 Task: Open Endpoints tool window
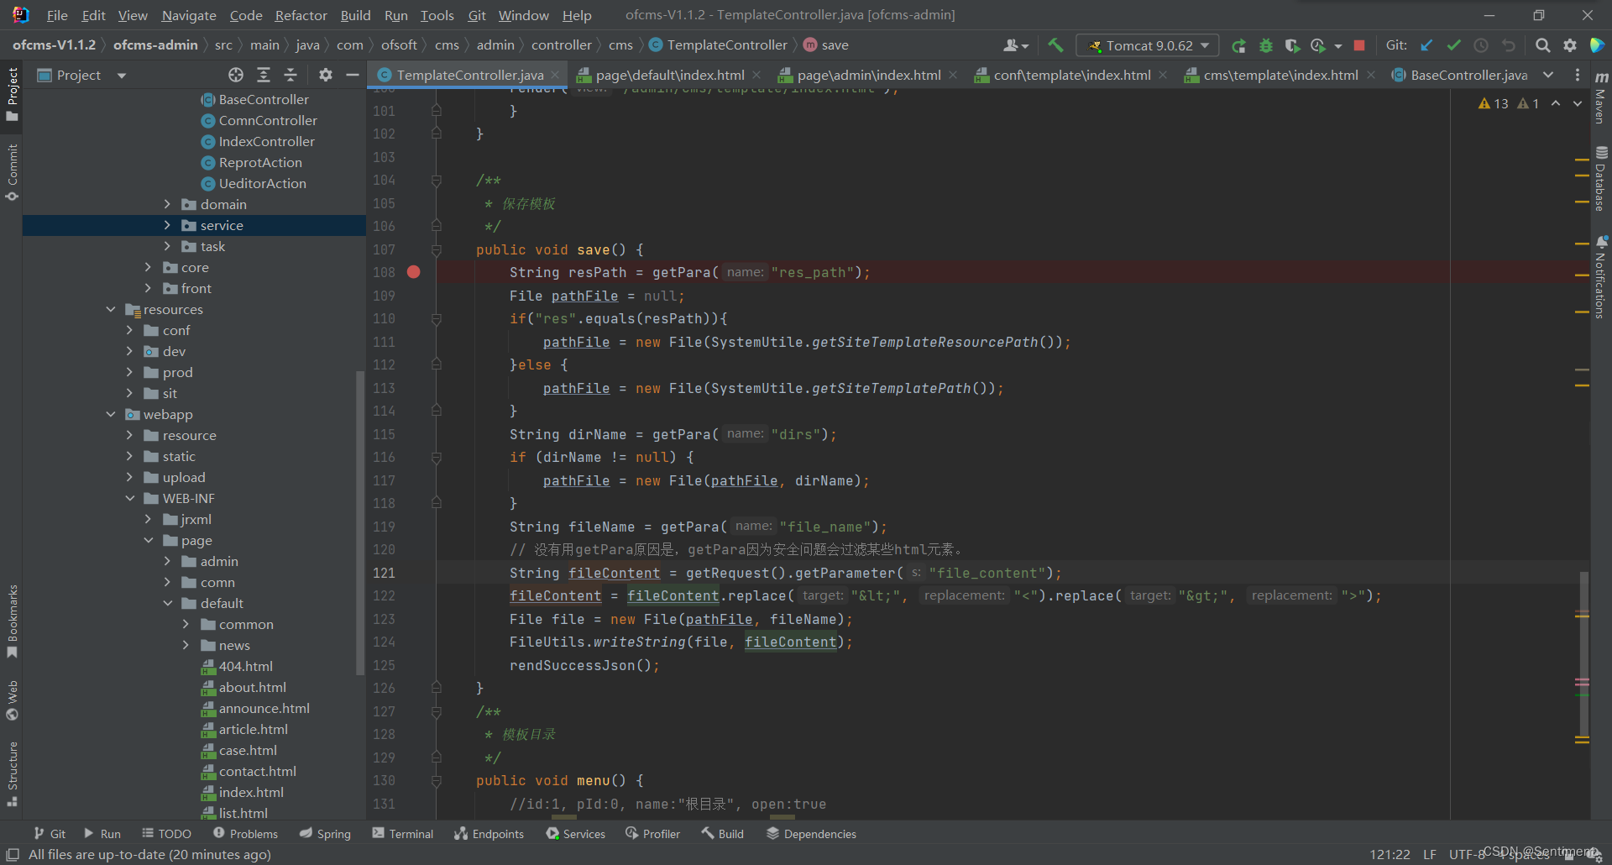click(489, 833)
